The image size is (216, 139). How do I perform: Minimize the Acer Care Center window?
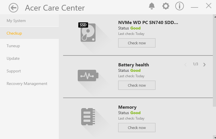click(x=194, y=7)
